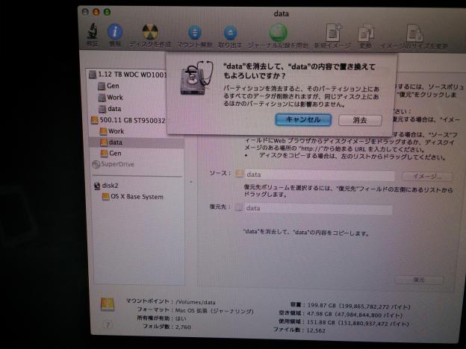The image size is (466, 349).
Task: Click the green zoom window button
Action: point(107,12)
